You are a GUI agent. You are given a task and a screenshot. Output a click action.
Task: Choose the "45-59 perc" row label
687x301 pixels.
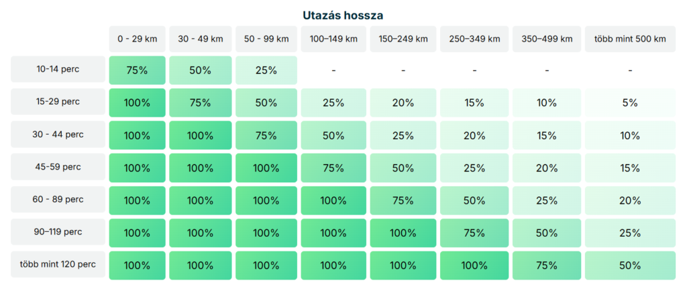click(58, 167)
